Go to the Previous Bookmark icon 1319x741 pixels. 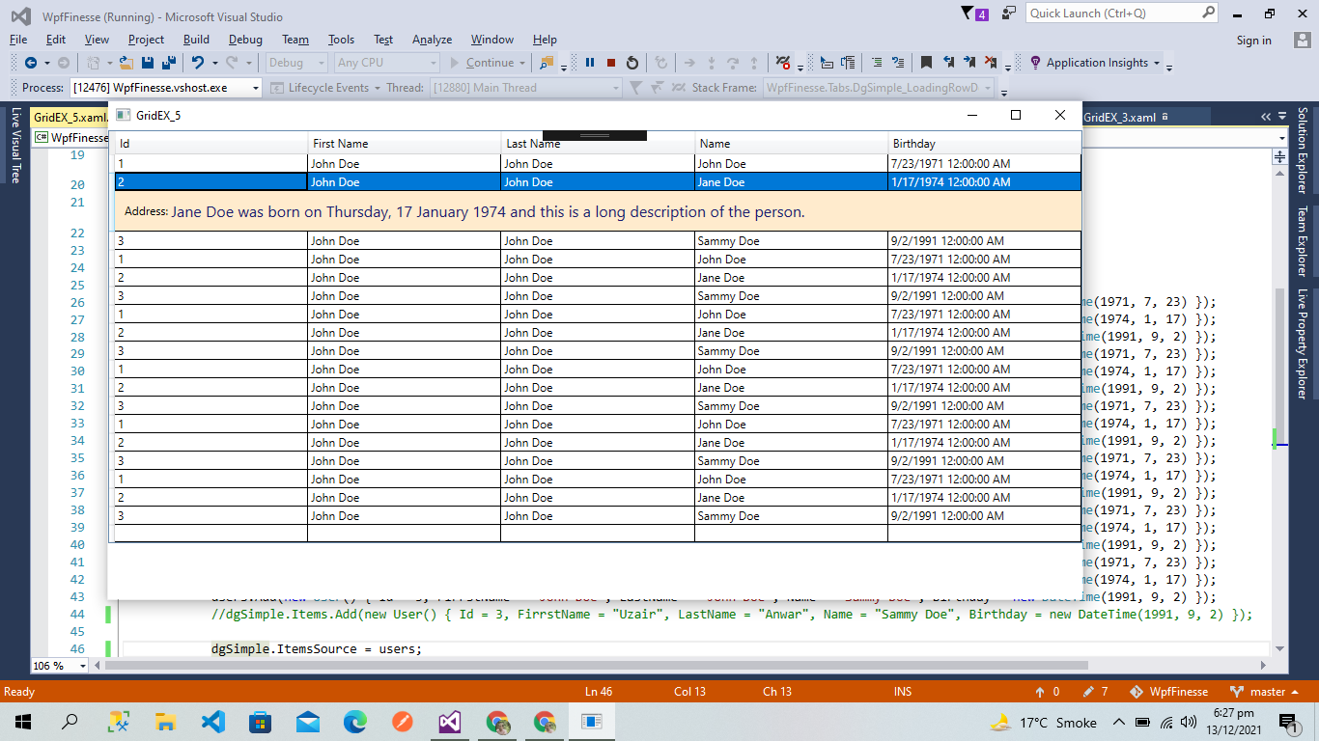coord(948,63)
